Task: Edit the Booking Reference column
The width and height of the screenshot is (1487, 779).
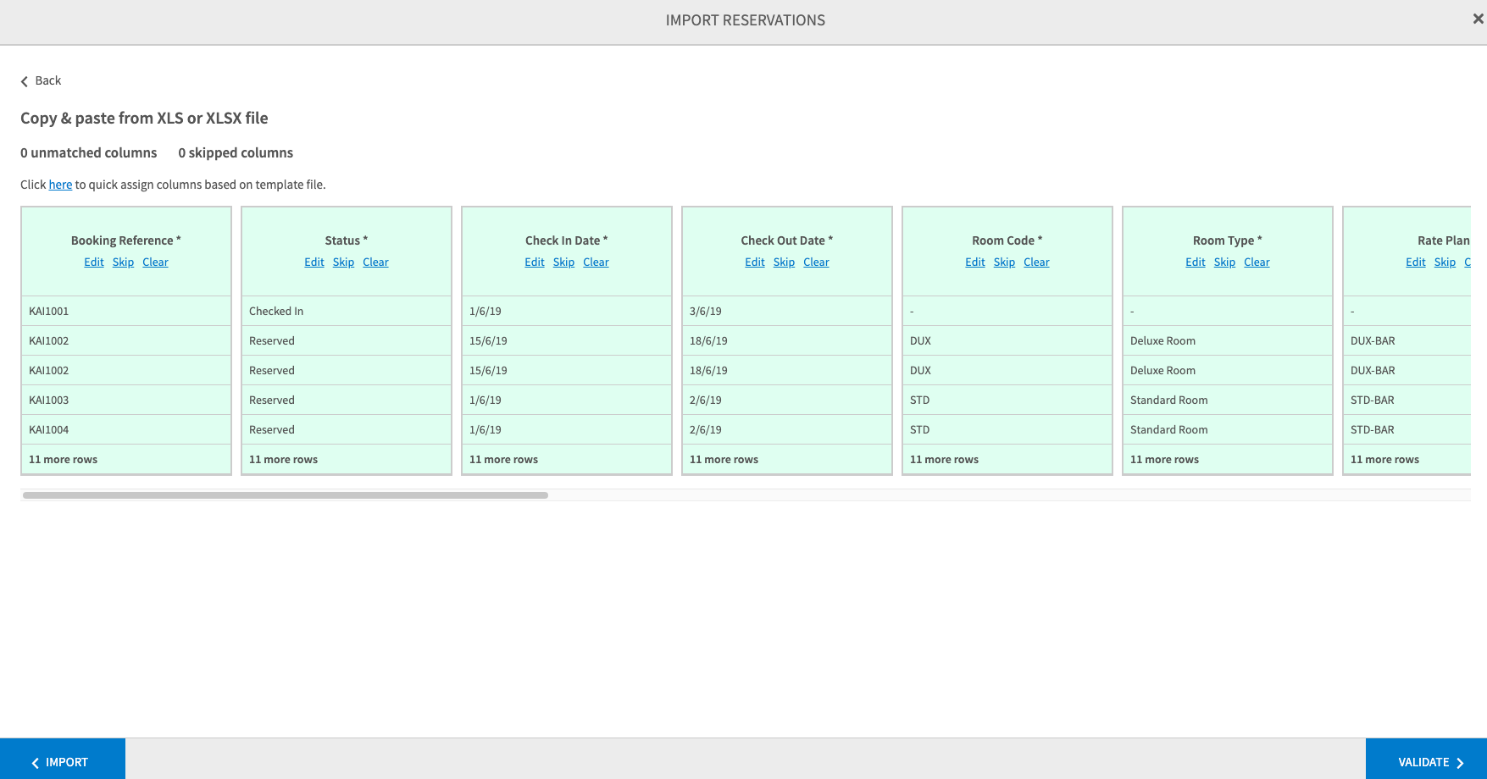Action: [x=93, y=262]
